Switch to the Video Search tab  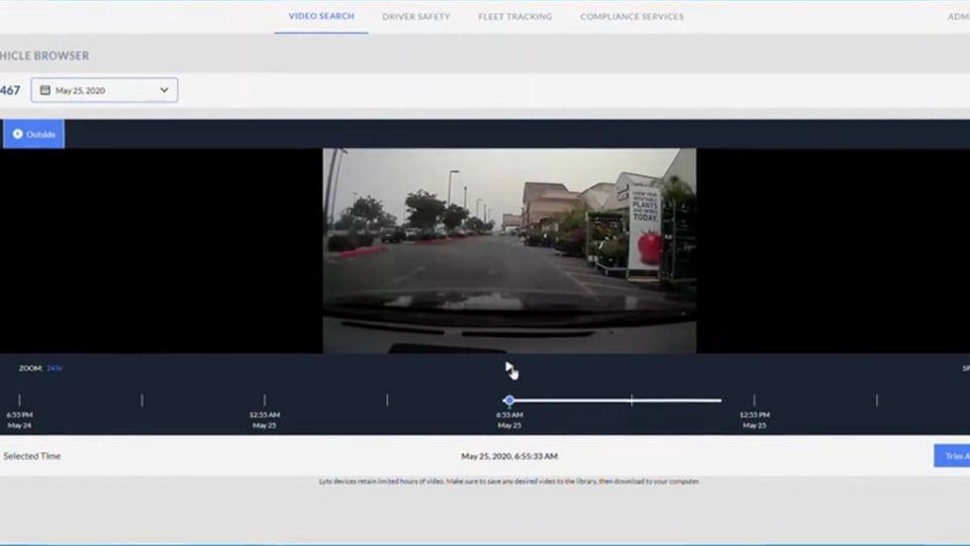tap(321, 16)
